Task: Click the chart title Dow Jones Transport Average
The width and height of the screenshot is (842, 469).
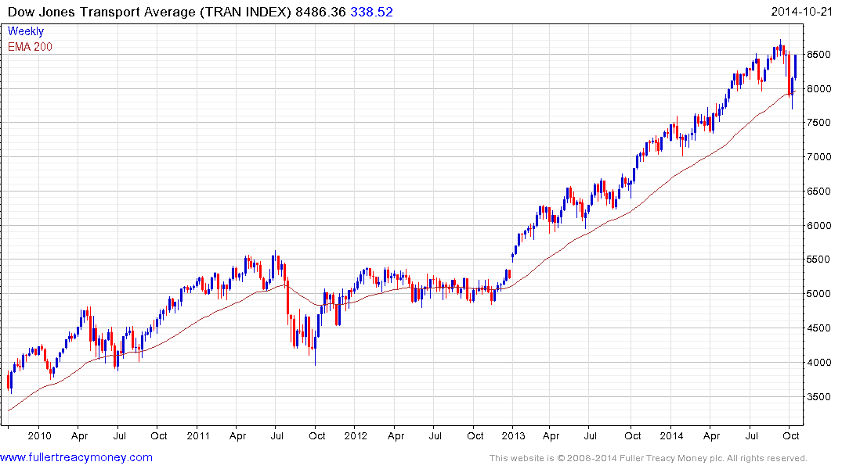Action: pos(102,12)
